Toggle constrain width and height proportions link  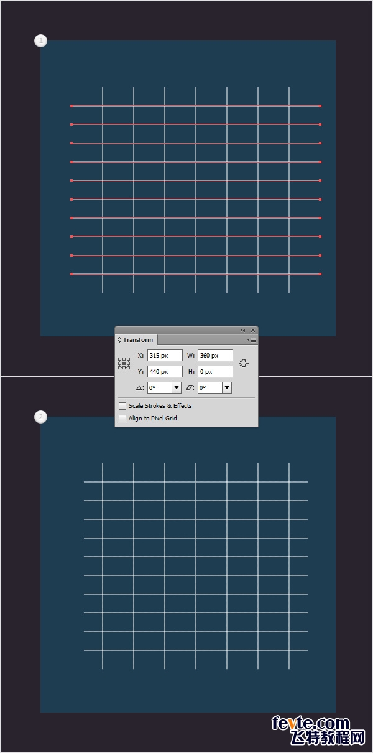[x=244, y=363]
